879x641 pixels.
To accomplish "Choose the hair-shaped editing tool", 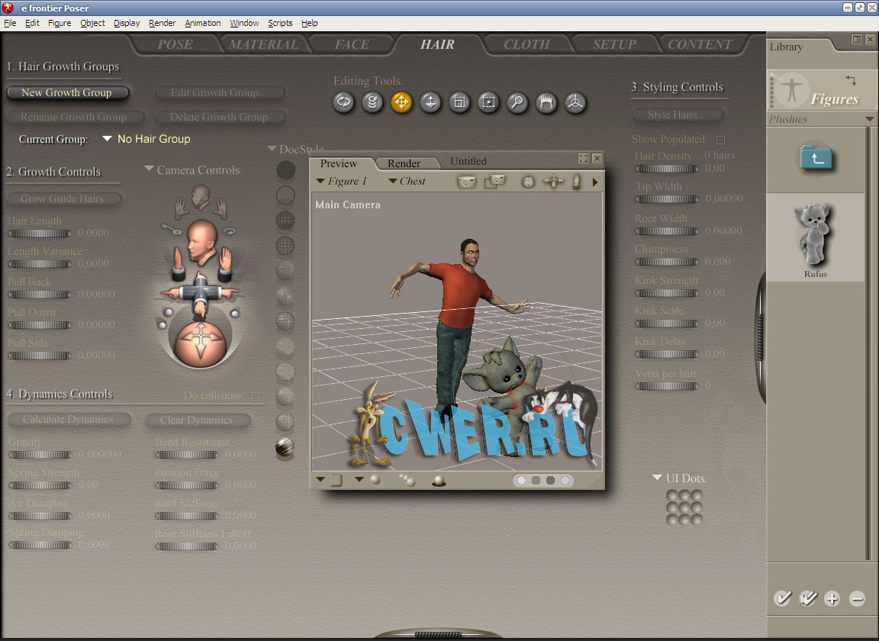I will click(546, 102).
